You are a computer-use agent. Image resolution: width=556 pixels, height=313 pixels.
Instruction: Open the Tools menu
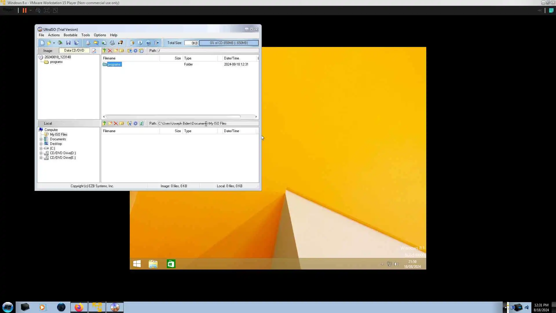(x=85, y=35)
